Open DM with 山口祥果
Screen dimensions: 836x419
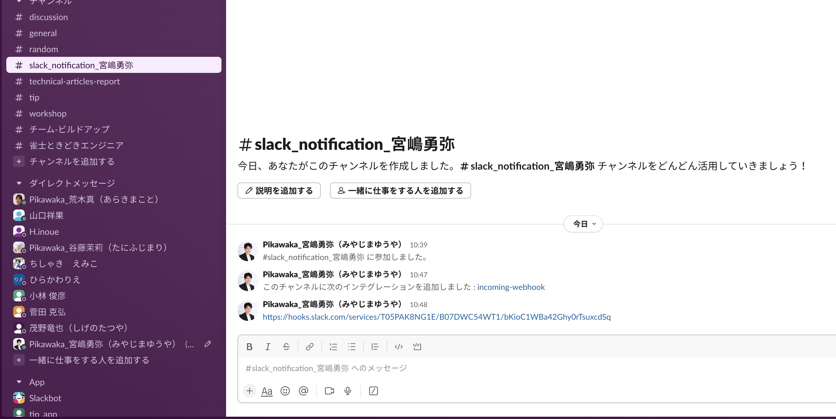coord(114,215)
